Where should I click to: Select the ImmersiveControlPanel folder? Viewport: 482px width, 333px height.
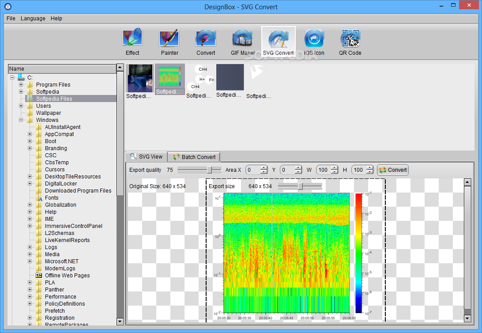click(73, 226)
